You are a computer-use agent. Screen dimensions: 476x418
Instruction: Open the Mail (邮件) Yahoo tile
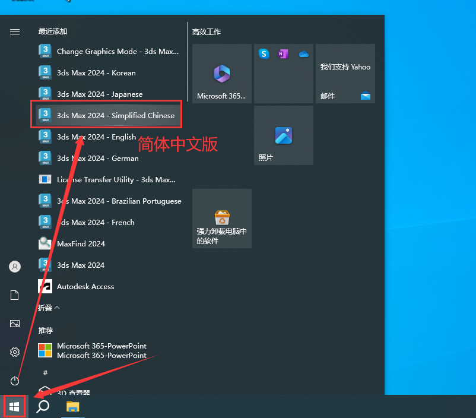pyautogui.click(x=345, y=74)
